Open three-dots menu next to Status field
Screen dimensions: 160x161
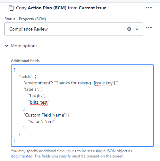click(149, 28)
